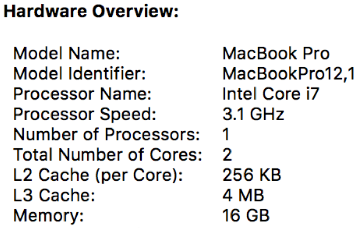The image size is (359, 228).
Task: Select the Model Name label
Action: point(67,53)
